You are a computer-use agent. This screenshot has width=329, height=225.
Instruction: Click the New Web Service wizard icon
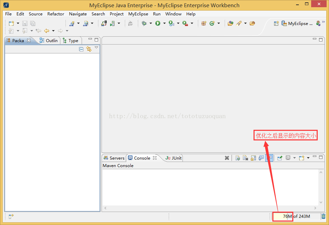pos(72,23)
